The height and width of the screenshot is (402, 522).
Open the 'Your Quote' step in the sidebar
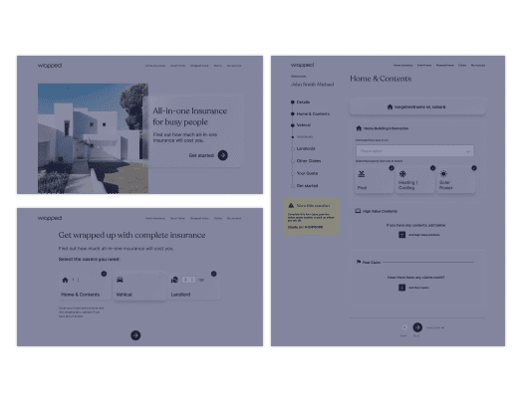(307, 173)
